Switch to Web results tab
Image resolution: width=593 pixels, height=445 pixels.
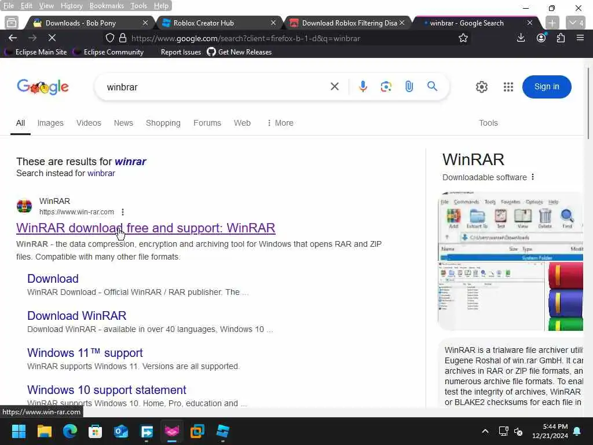[x=242, y=123]
